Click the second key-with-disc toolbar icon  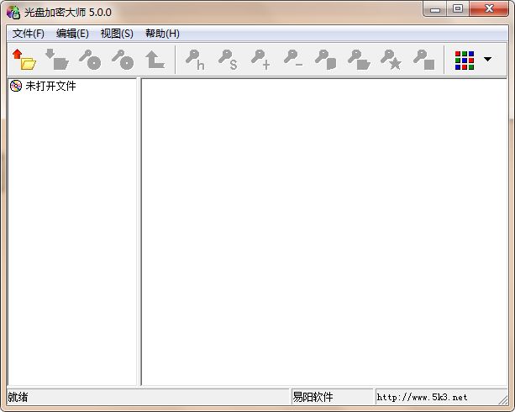(123, 60)
